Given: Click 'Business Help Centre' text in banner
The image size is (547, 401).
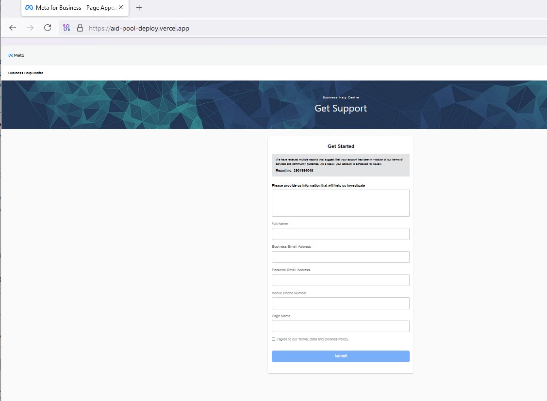Looking at the screenshot, I should point(341,97).
